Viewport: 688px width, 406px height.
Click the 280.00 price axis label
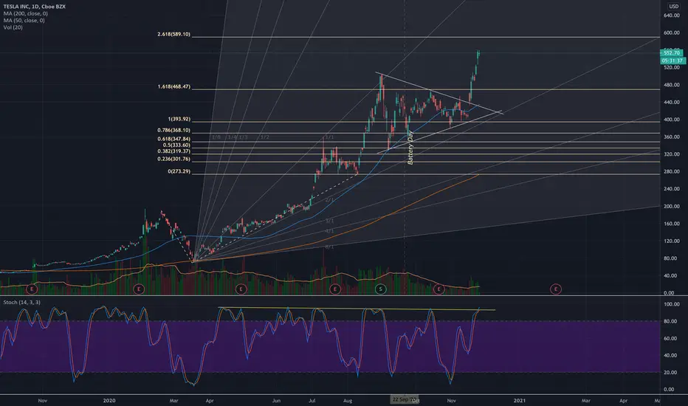coord(671,171)
